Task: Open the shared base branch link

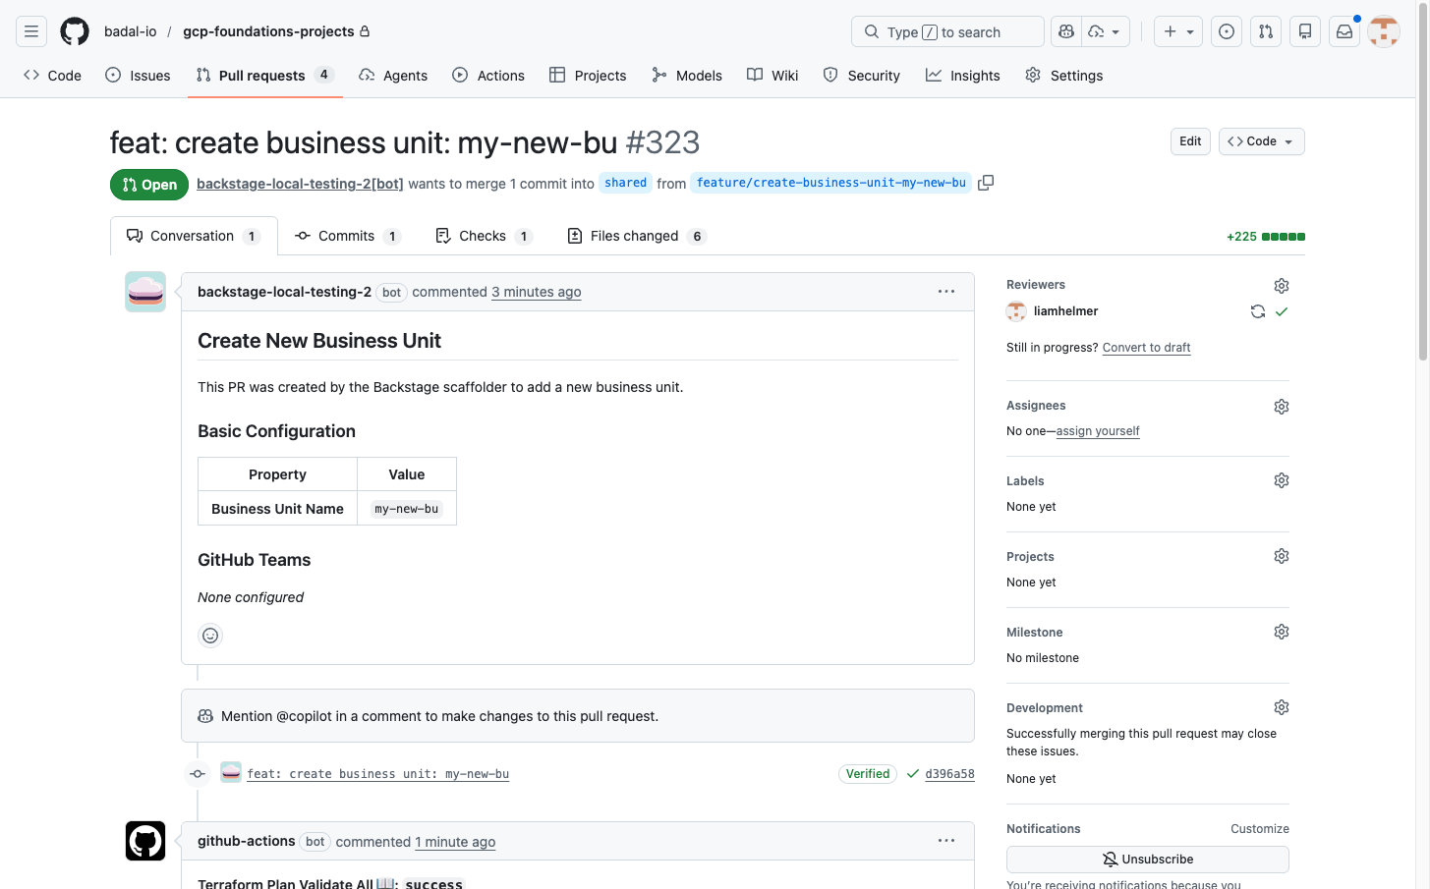Action: 626,183
